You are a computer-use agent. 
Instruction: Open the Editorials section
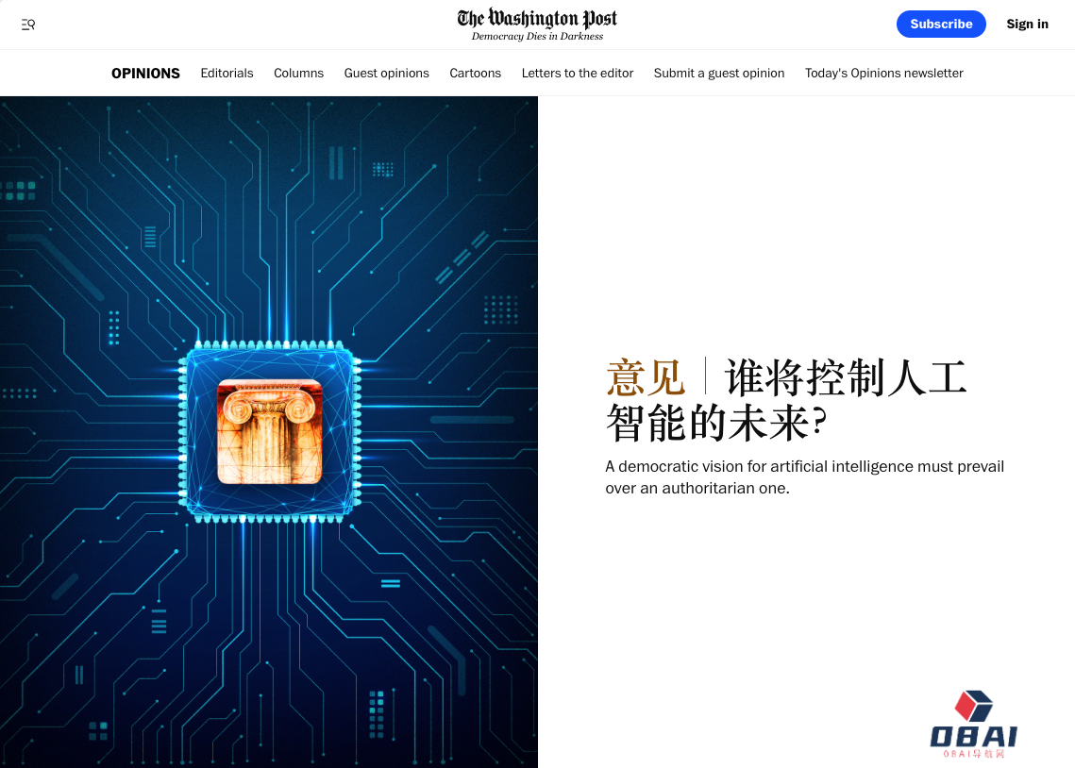(x=227, y=73)
